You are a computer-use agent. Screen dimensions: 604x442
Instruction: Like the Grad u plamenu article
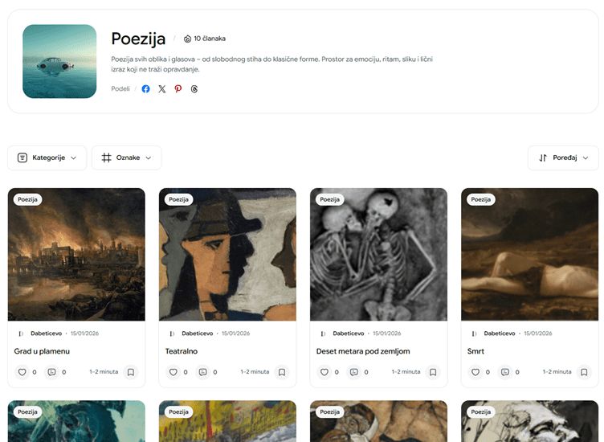(x=22, y=372)
